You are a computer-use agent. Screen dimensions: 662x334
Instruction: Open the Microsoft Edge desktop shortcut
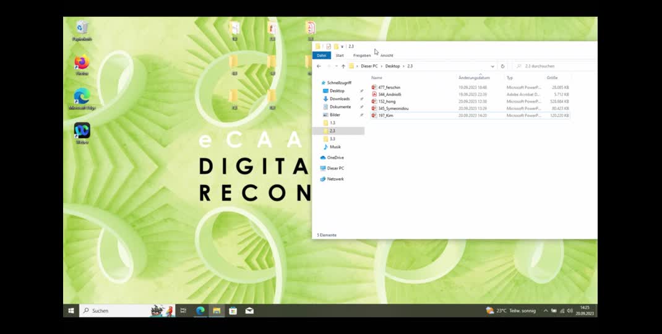coord(82,99)
